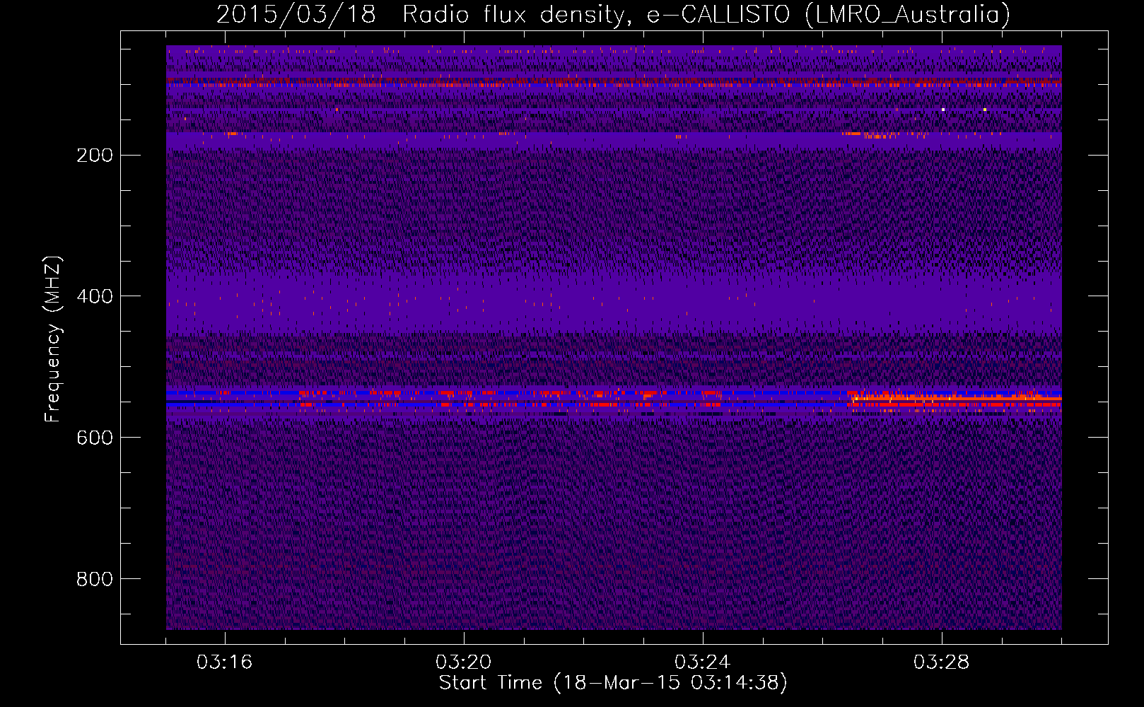
Task: Click the 800 frequency tick label
Action: [95, 579]
